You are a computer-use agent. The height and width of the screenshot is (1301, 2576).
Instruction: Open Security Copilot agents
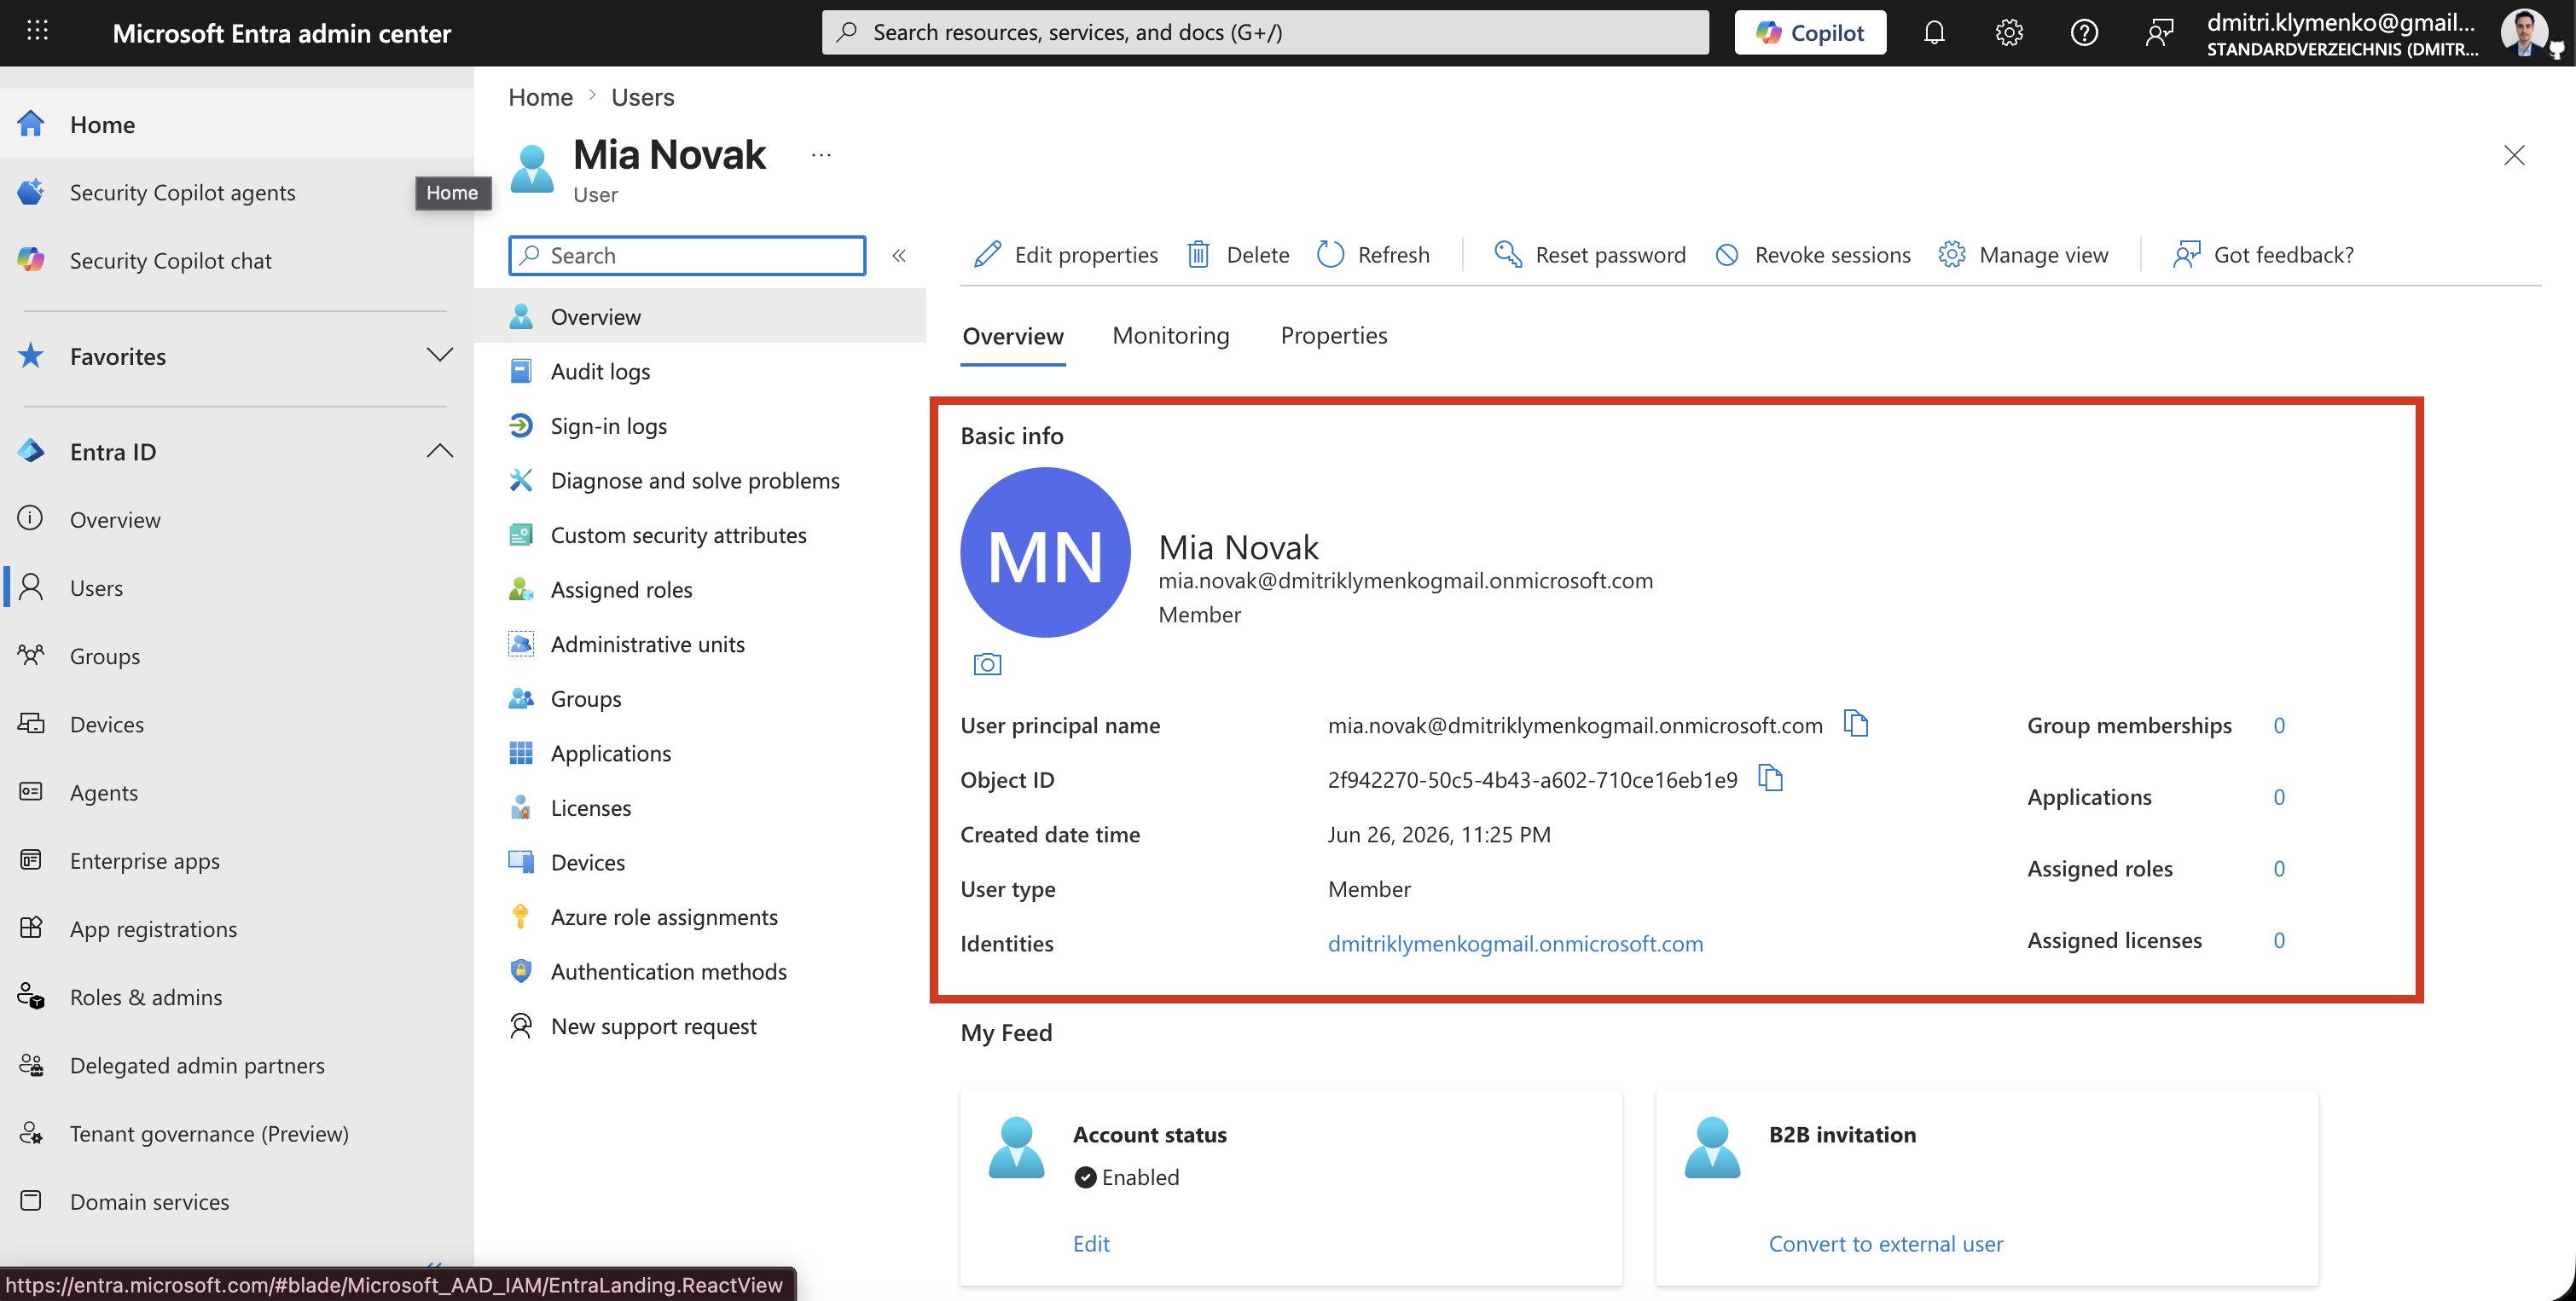[x=182, y=192]
